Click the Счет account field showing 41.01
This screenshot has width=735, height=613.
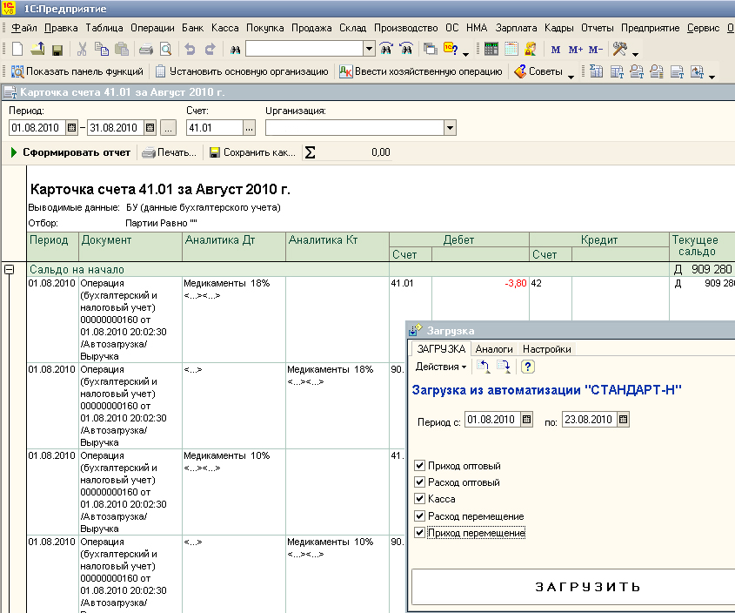[215, 128]
